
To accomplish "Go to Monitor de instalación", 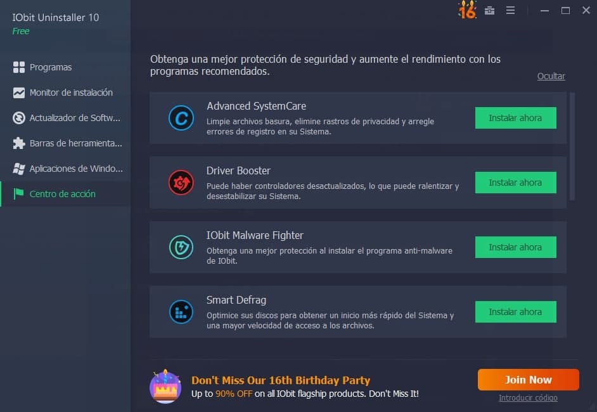I will pyautogui.click(x=65, y=93).
